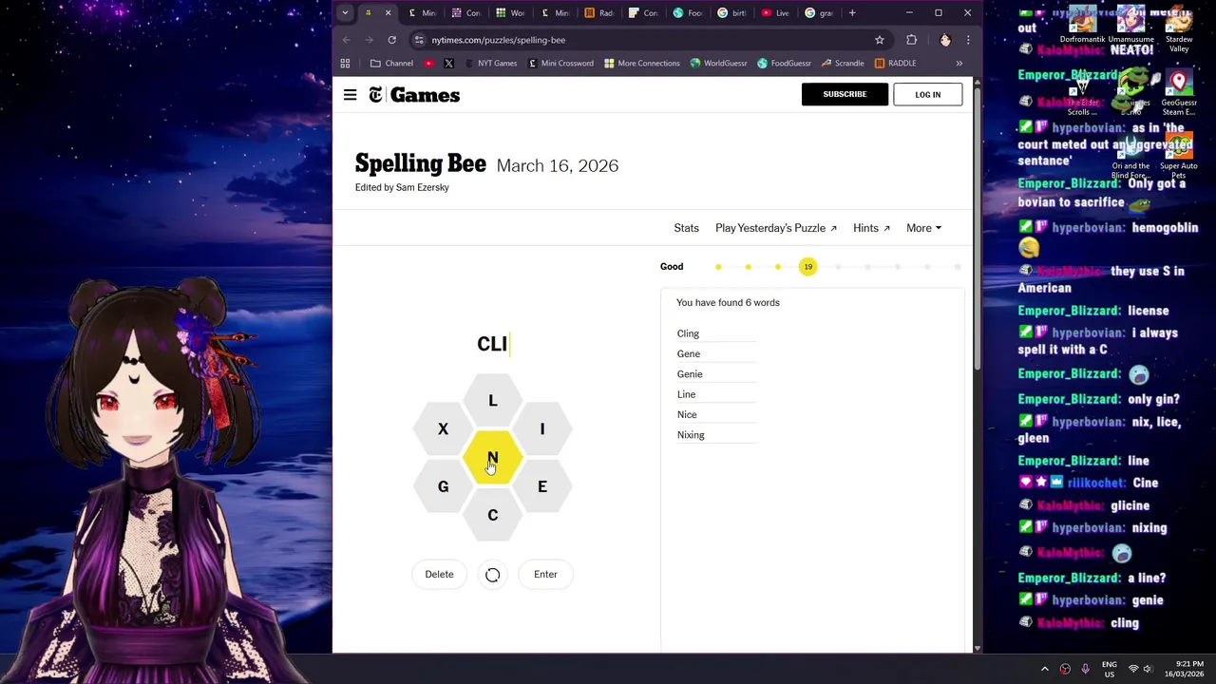Click the Delete button below the hive

(439, 574)
